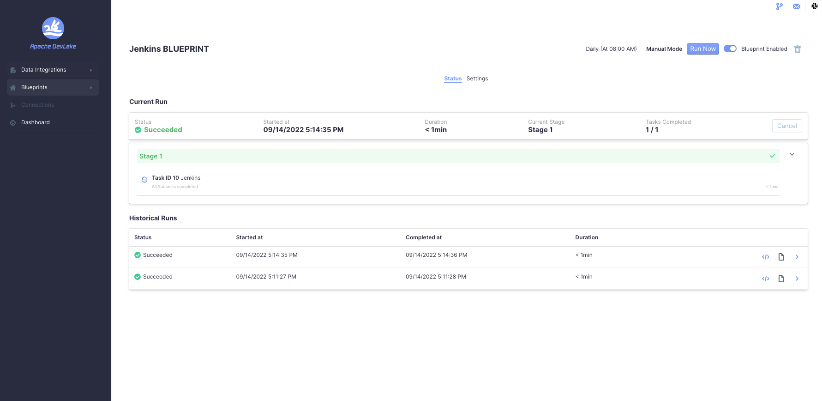Click the Current Stage Stage 1 value

click(540, 130)
